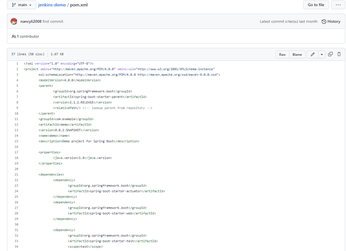Click the trash icon to delete file
Viewport: 346px width, 251px height.
(x=339, y=55)
